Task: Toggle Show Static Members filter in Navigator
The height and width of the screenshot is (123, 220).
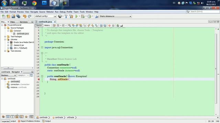Action: [x=12, y=117]
